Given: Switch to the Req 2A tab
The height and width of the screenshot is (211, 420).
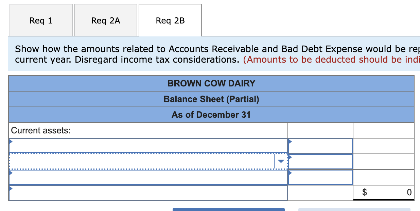Looking at the screenshot, I should pyautogui.click(x=105, y=20).
